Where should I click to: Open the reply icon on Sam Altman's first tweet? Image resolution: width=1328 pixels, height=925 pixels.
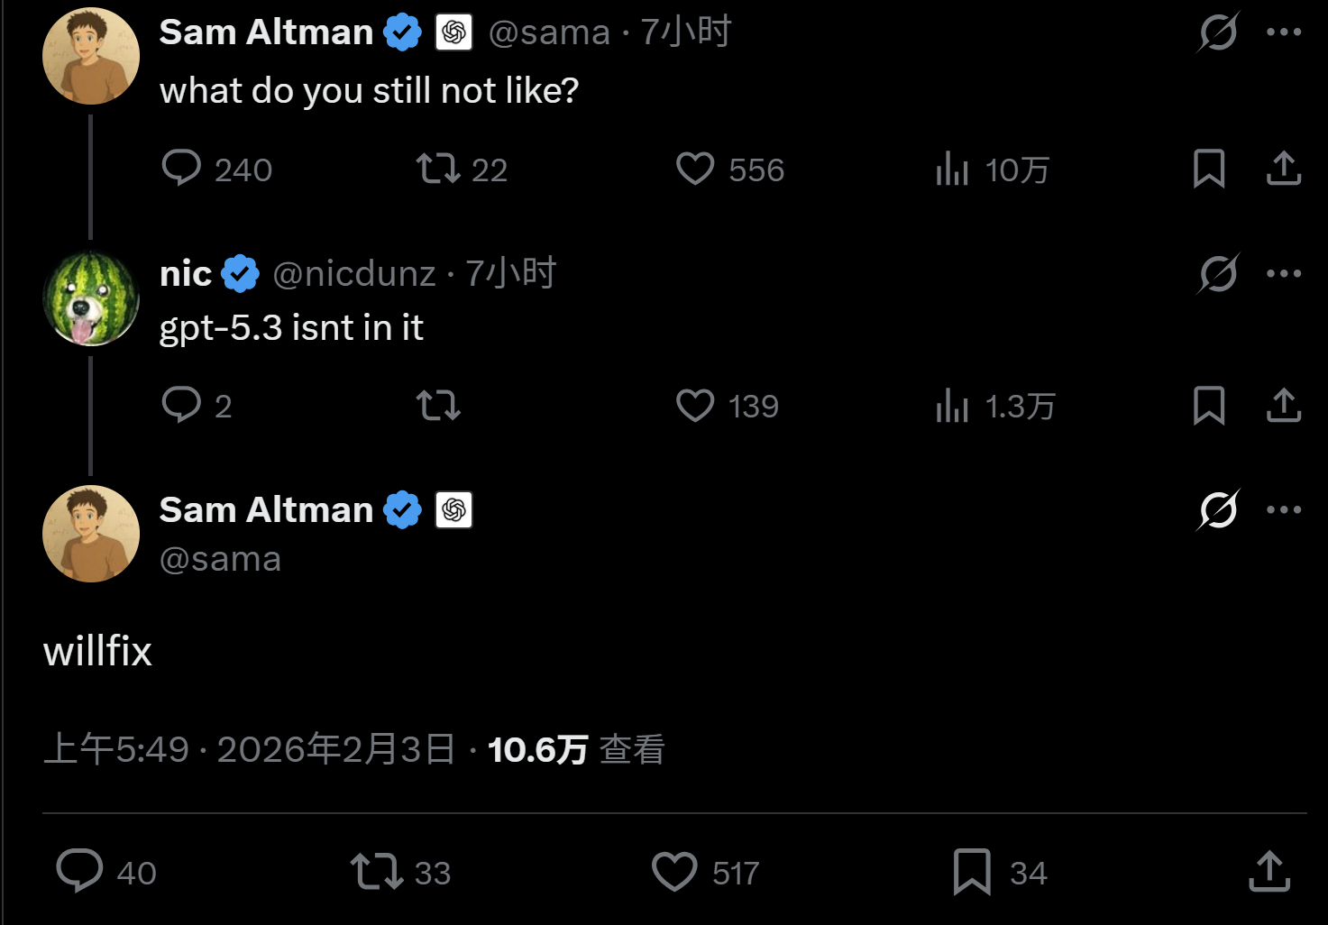click(x=182, y=169)
